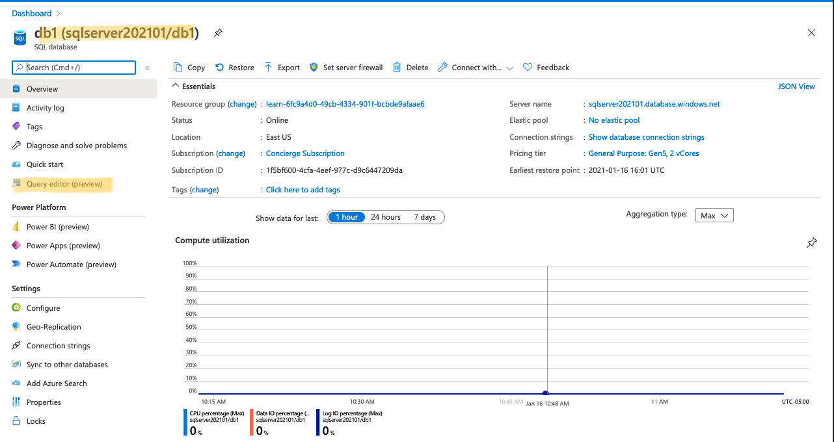This screenshot has width=834, height=442.
Task: Click Show database connection strings link
Action: coord(647,137)
